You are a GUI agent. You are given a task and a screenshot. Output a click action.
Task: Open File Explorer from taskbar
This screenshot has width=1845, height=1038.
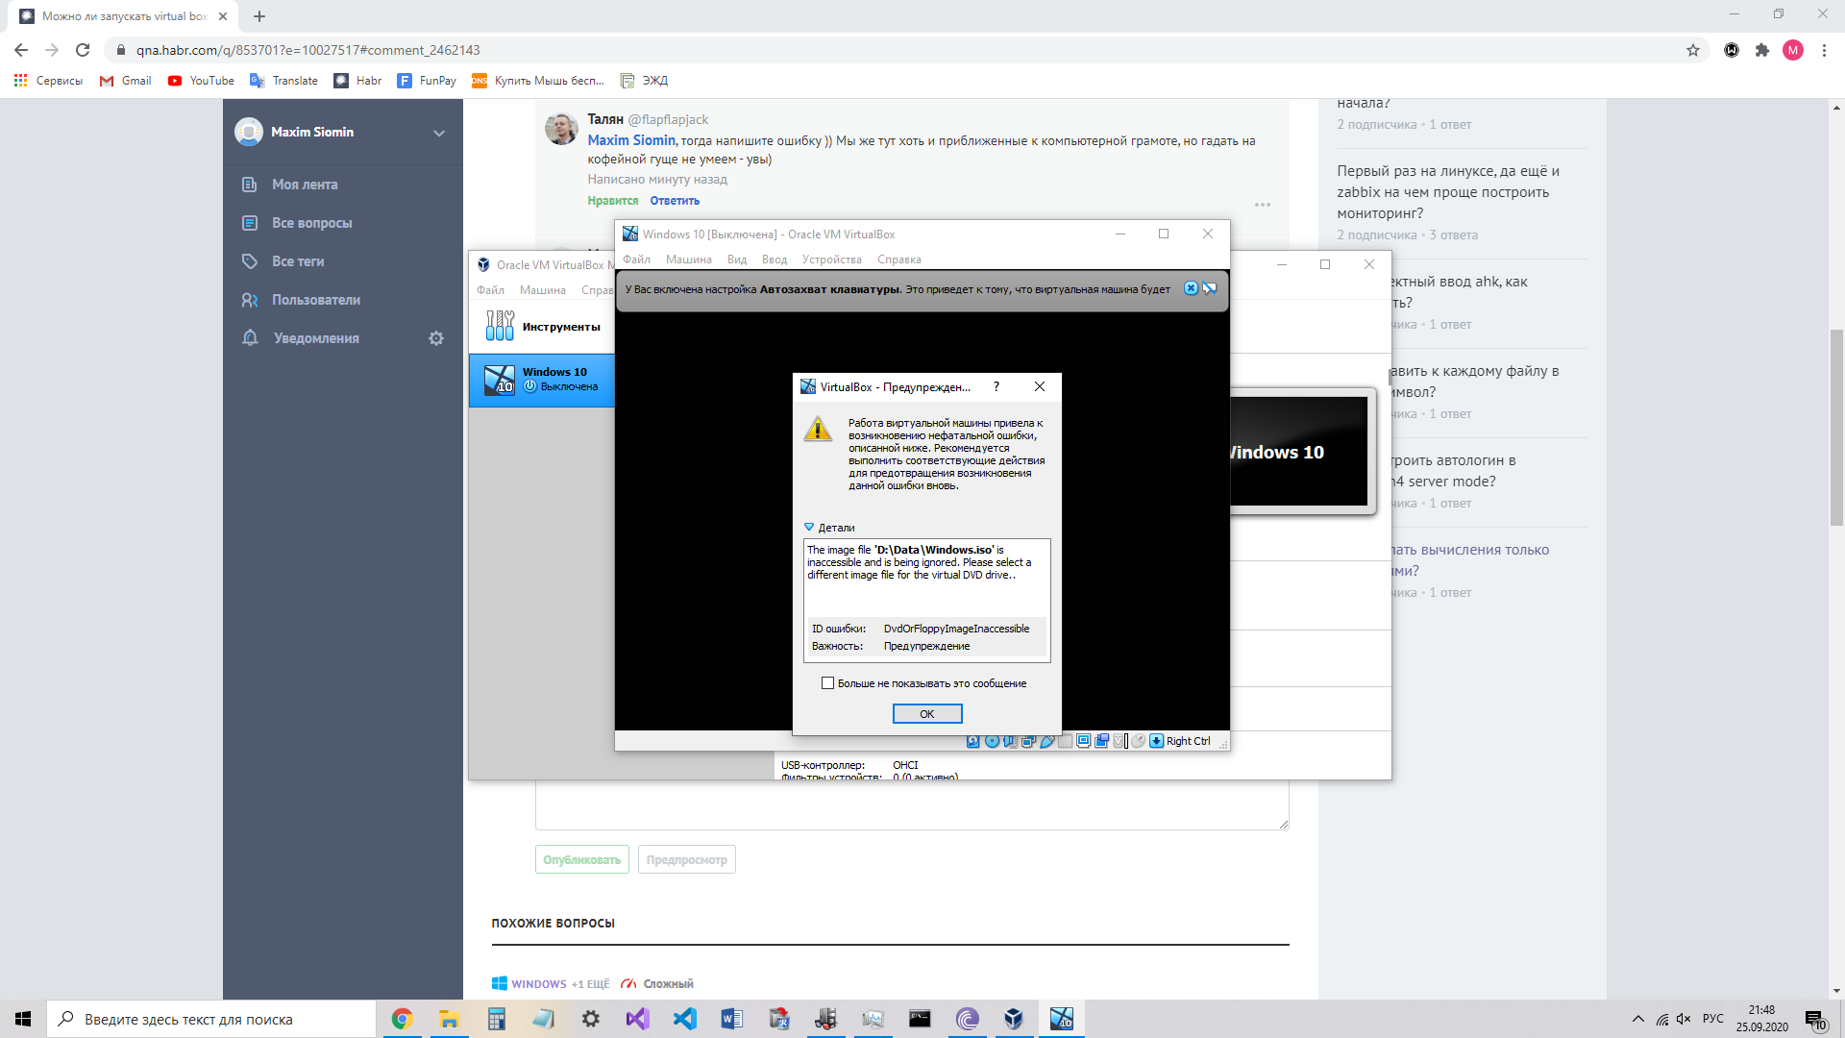[449, 1019]
